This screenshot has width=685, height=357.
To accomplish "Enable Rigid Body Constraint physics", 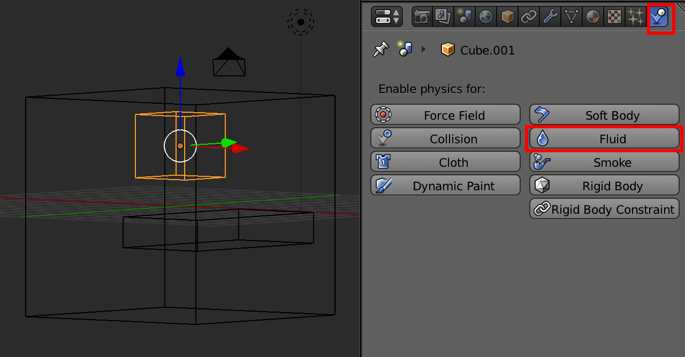I will (605, 209).
